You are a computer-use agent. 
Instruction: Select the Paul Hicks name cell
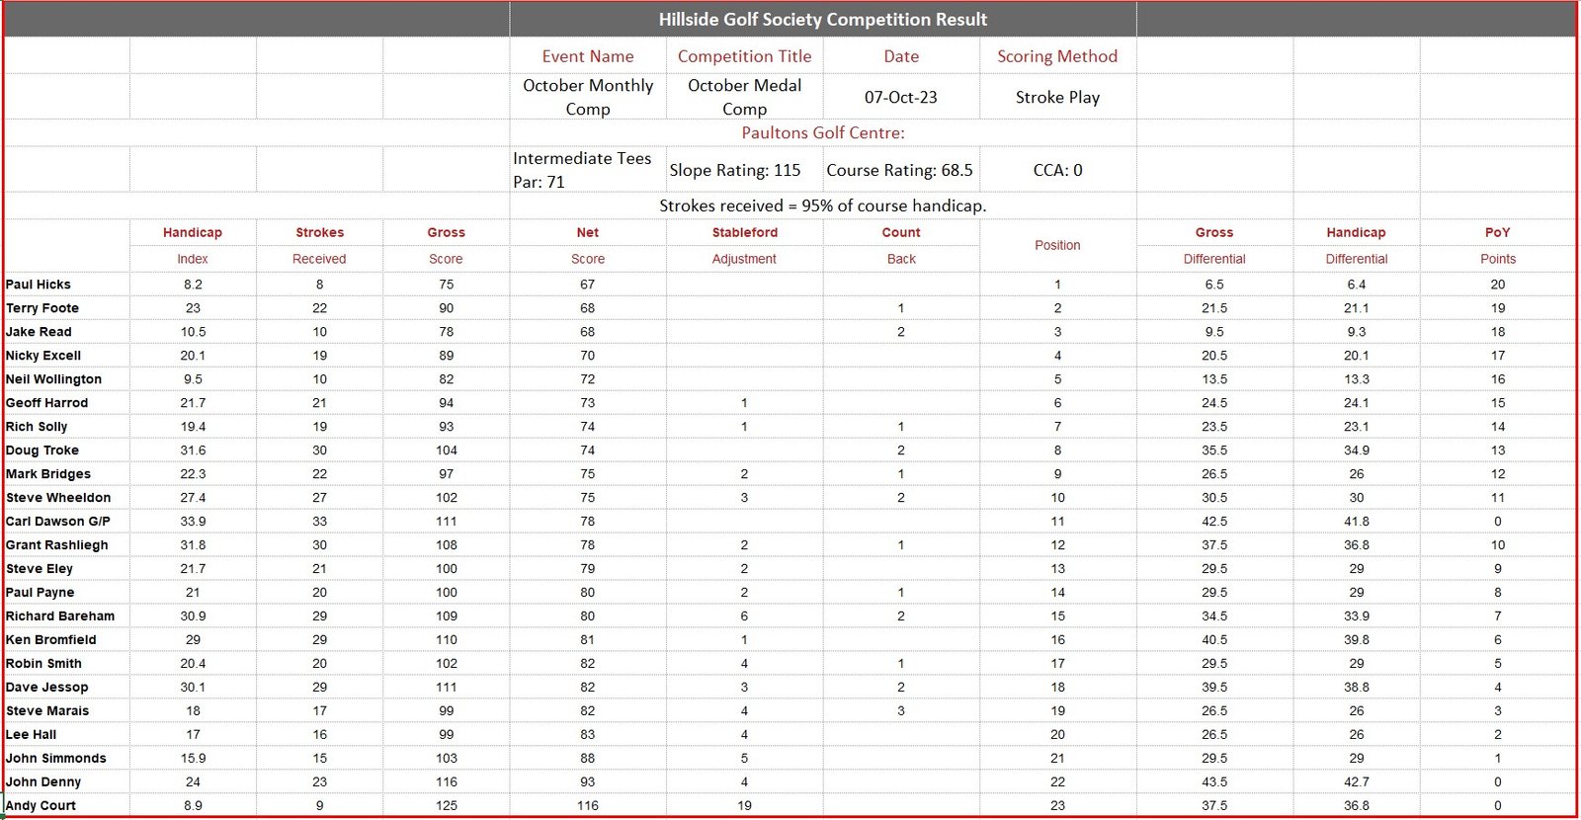[40, 285]
